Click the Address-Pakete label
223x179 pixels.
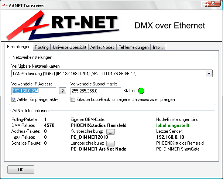pos(26,131)
